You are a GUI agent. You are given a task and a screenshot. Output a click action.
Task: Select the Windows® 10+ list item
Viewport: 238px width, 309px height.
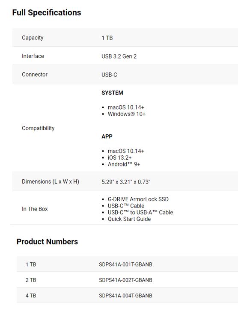click(x=127, y=114)
